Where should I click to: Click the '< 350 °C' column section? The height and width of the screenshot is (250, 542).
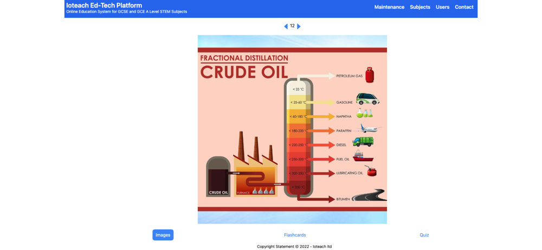298,187
